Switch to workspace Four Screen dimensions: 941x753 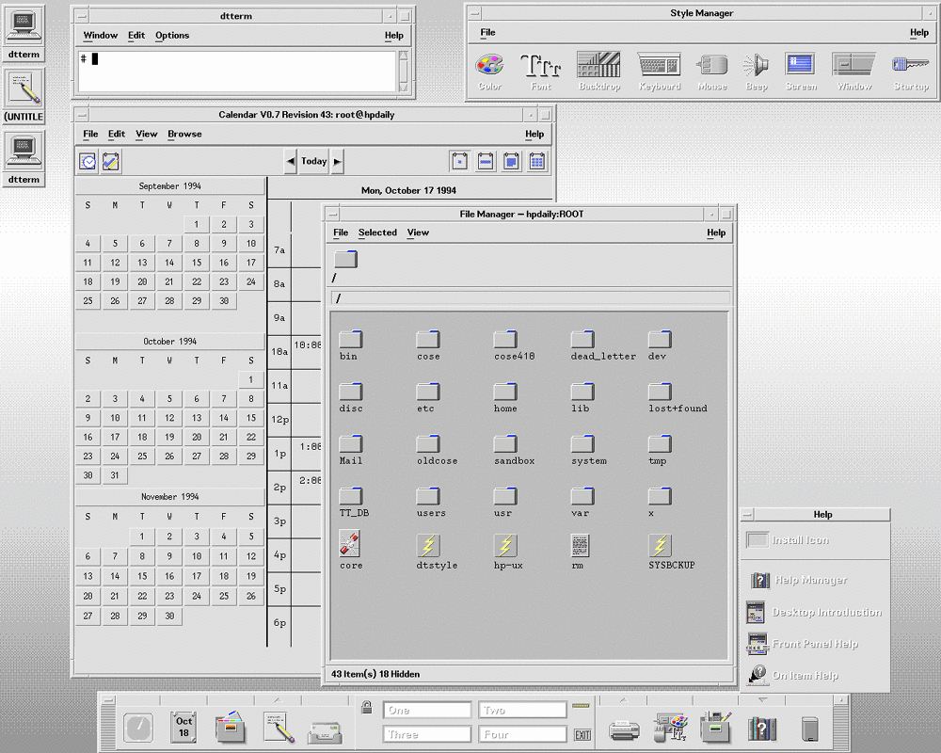point(522,734)
